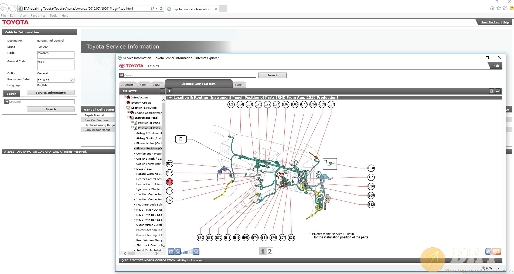The height and width of the screenshot is (274, 514).
Task: Select Airbag ECU Assembly tree item
Action: tap(149, 133)
